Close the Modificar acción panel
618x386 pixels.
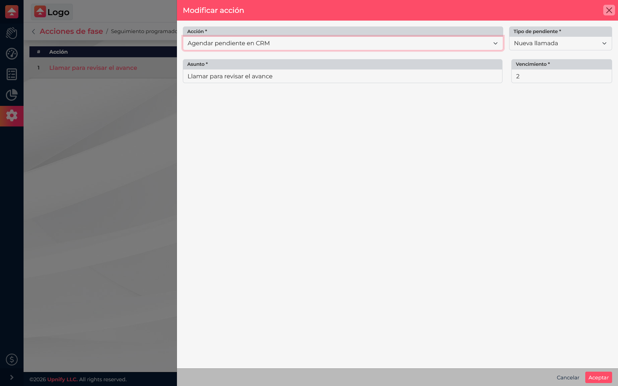(609, 10)
